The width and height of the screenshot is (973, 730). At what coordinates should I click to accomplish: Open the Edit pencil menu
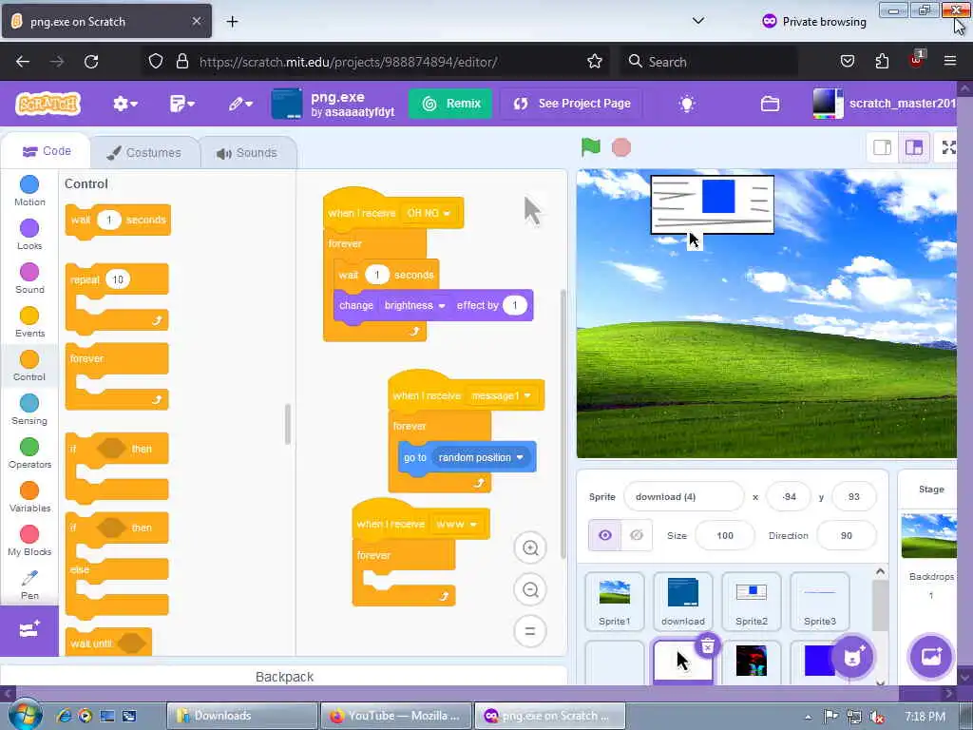(x=239, y=104)
